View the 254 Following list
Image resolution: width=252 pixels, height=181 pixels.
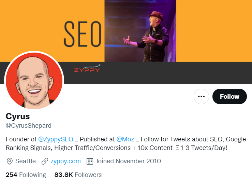pos(26,175)
